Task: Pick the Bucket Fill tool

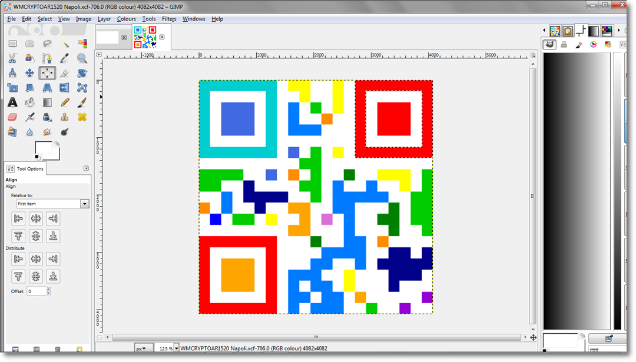Action: [x=29, y=102]
